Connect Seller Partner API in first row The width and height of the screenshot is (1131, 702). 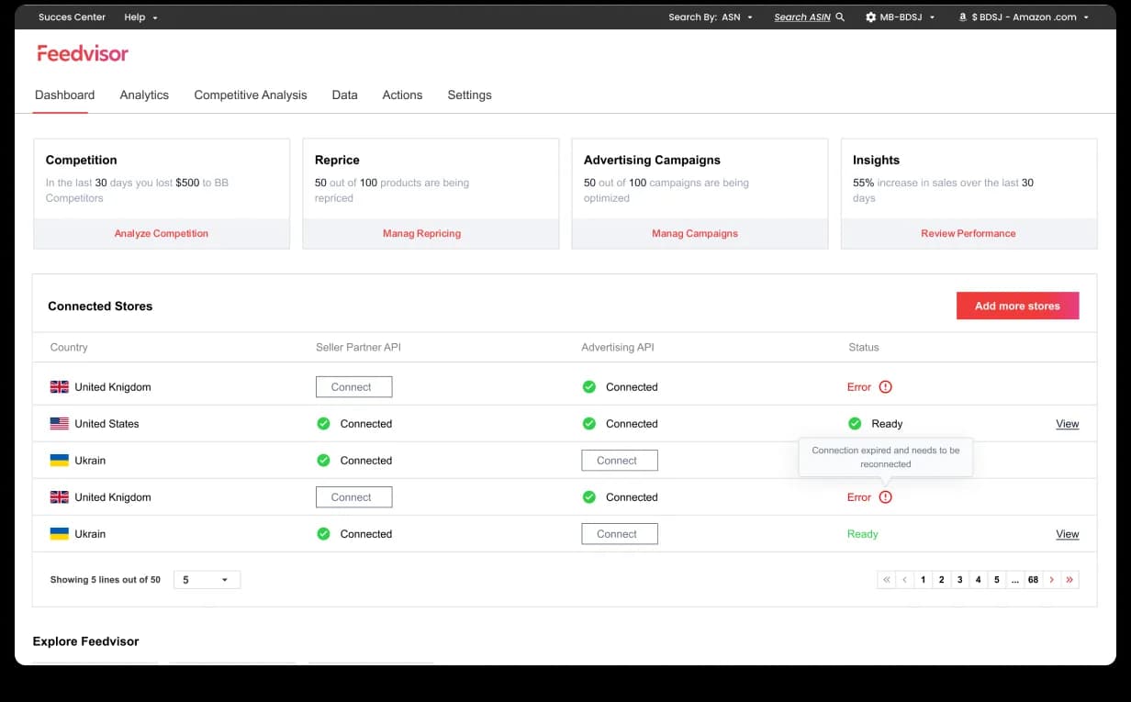pos(353,387)
